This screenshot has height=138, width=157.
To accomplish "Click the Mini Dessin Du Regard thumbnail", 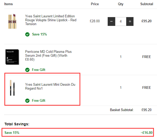I will (x=12, y=88).
